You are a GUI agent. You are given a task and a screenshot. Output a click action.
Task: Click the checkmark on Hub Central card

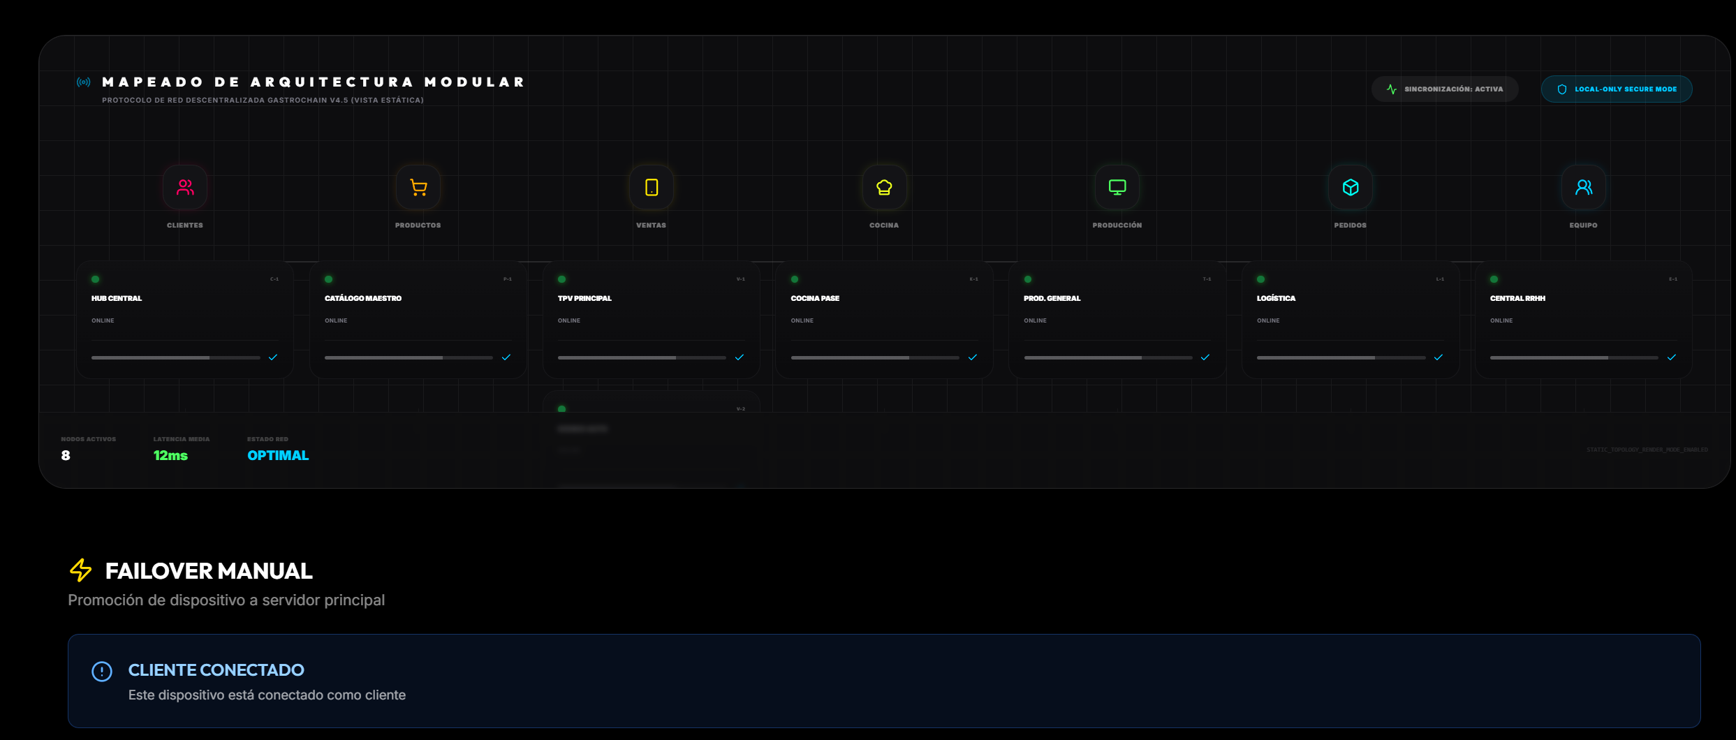coord(273,357)
